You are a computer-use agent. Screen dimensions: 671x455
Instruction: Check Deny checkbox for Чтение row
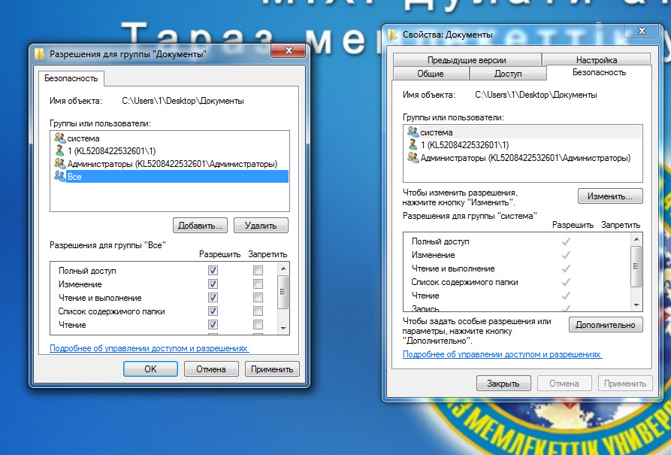258,324
